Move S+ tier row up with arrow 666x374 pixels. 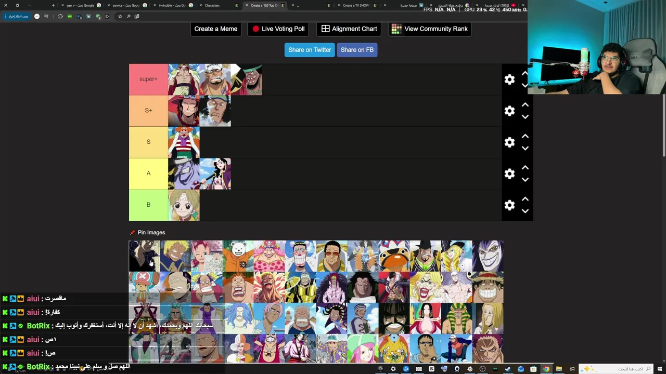tap(525, 105)
